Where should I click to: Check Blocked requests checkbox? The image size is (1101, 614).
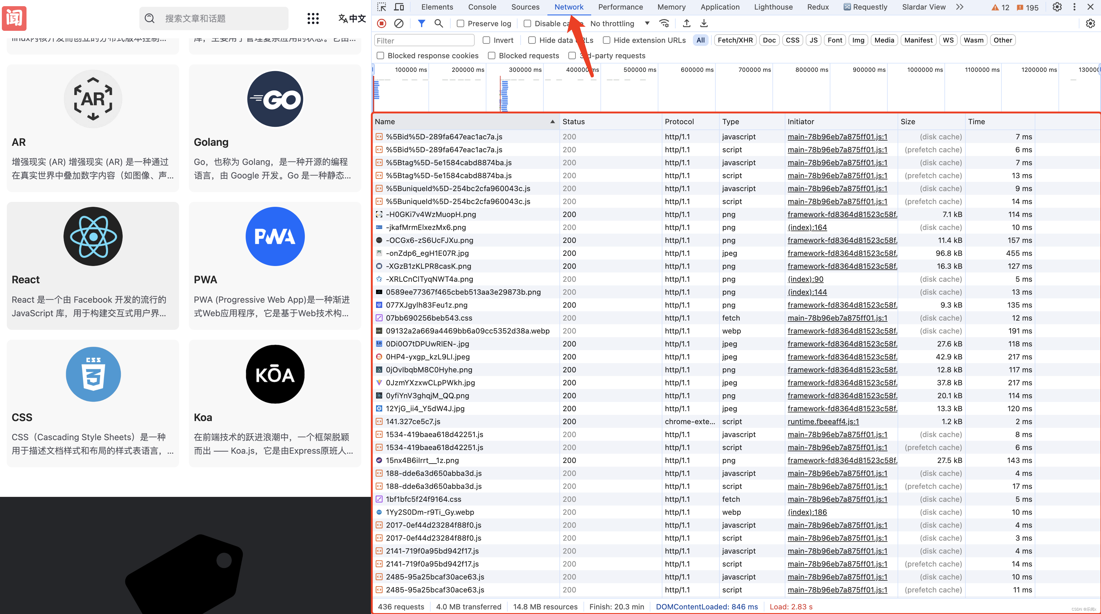[492, 55]
